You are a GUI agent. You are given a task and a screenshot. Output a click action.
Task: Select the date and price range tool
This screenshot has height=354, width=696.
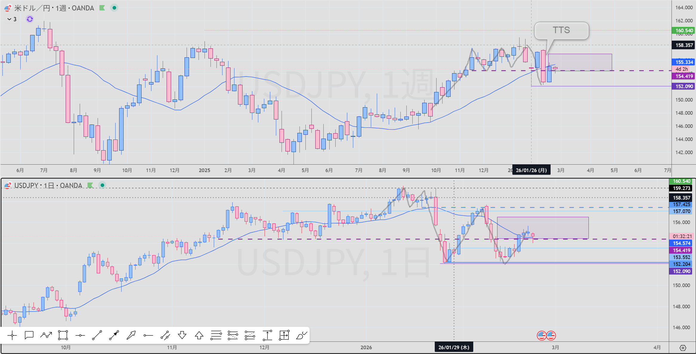tap(284, 335)
